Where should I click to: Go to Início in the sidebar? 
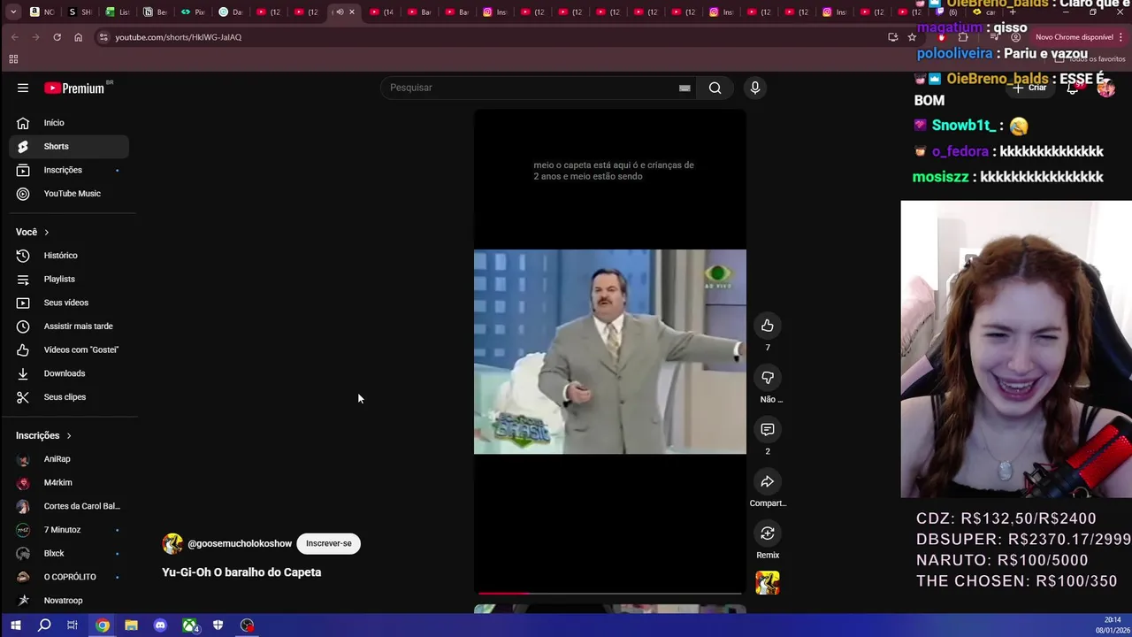click(69, 123)
